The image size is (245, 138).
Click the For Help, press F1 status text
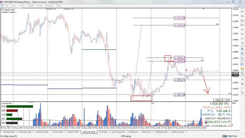[8, 136]
